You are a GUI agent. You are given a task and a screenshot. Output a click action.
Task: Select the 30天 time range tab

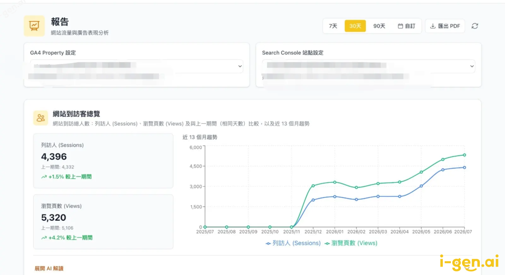pyautogui.click(x=355, y=26)
